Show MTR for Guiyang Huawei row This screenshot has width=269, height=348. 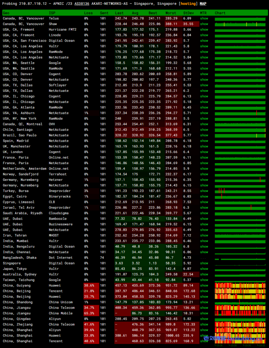[204, 285]
